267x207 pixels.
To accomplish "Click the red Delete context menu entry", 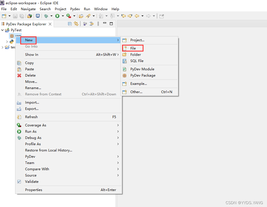I will point(68,75).
